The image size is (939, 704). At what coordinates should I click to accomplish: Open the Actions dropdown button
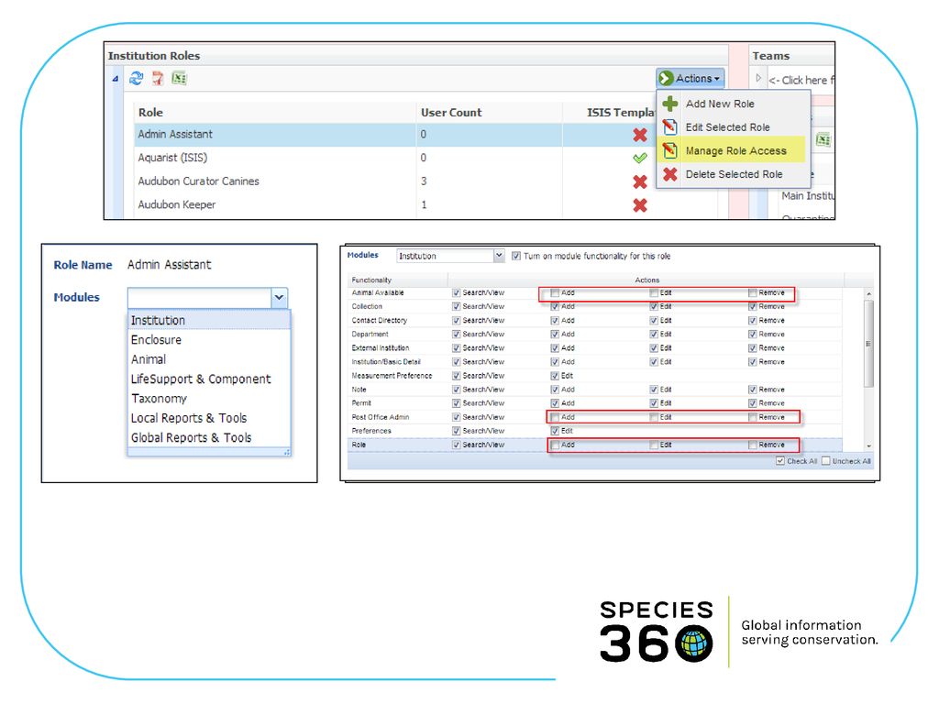pyautogui.click(x=690, y=79)
